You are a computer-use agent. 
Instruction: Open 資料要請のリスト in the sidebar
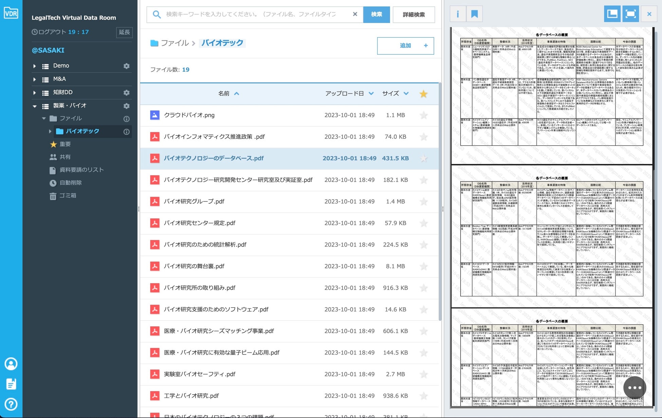click(81, 170)
